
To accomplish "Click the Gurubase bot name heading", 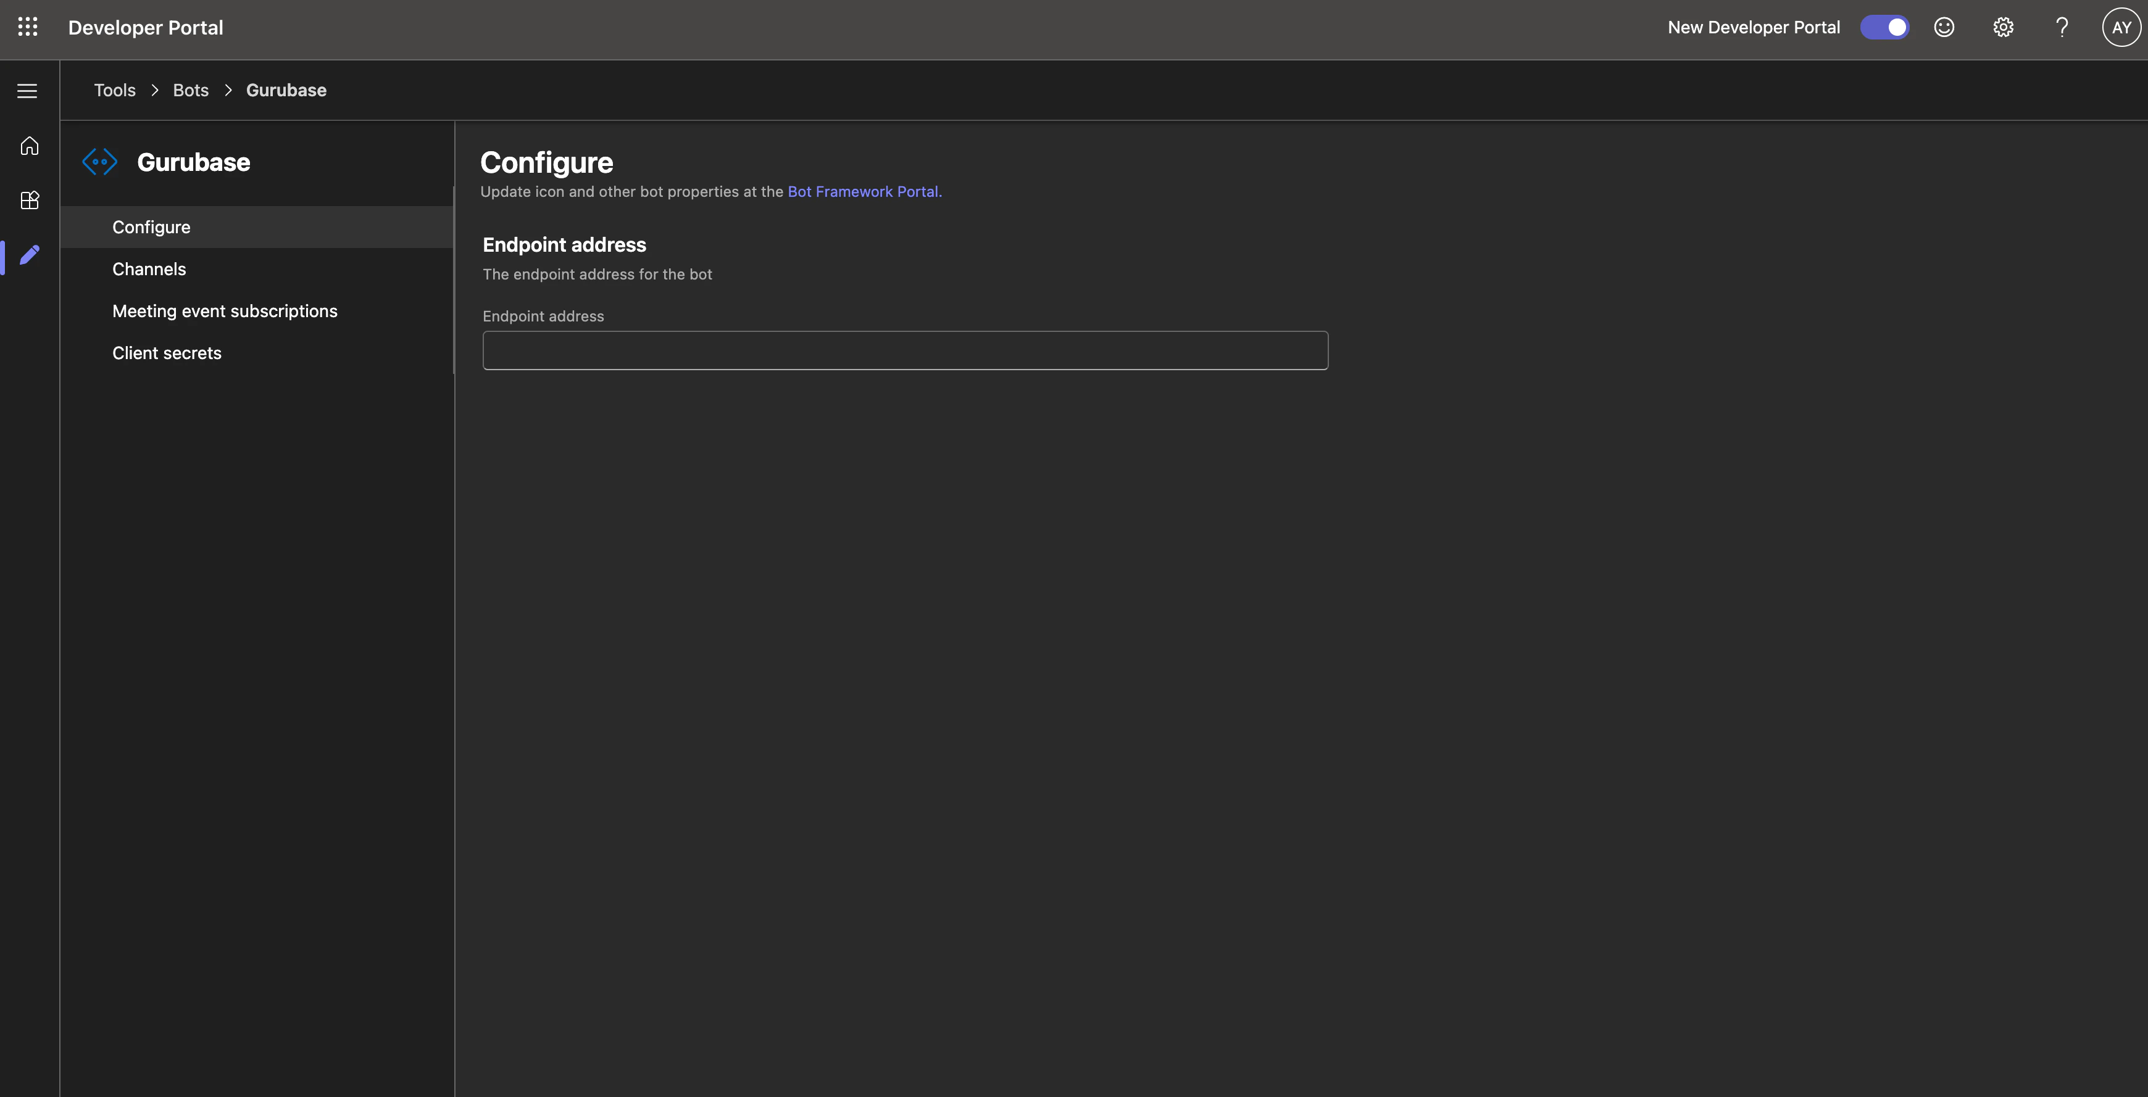I will [193, 162].
